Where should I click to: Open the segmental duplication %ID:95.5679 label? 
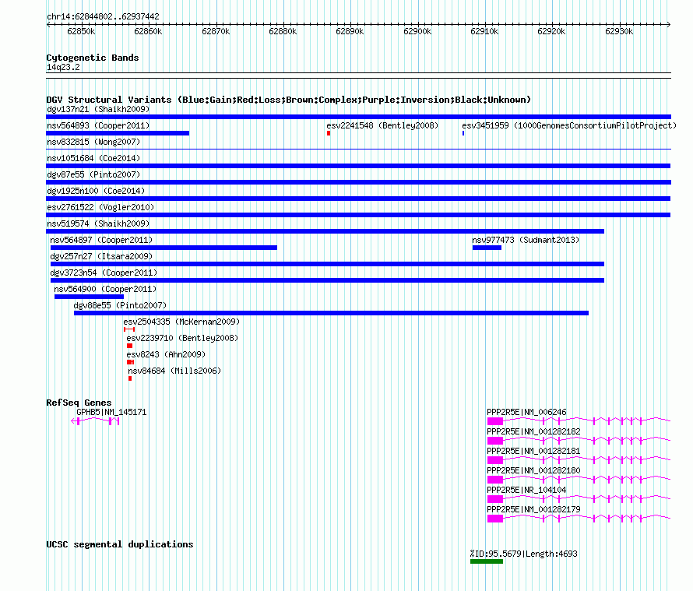point(523,554)
